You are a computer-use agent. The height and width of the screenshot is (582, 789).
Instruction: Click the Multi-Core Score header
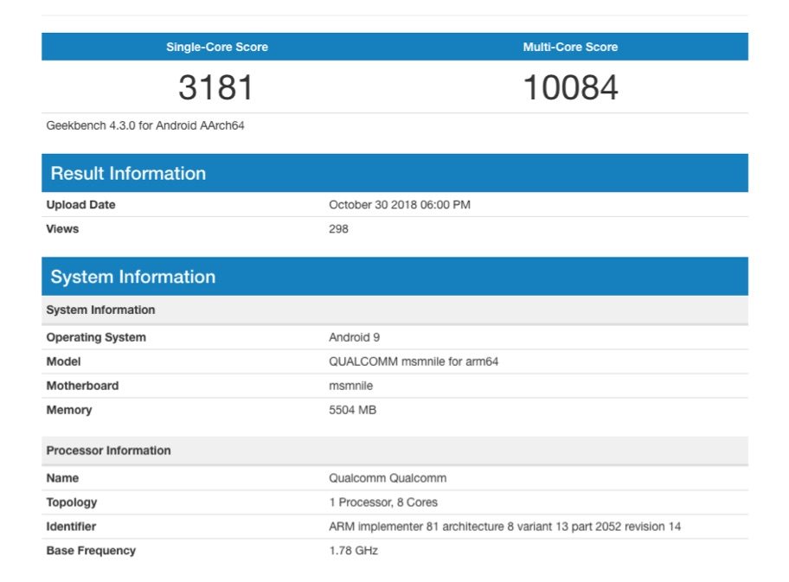coord(570,47)
